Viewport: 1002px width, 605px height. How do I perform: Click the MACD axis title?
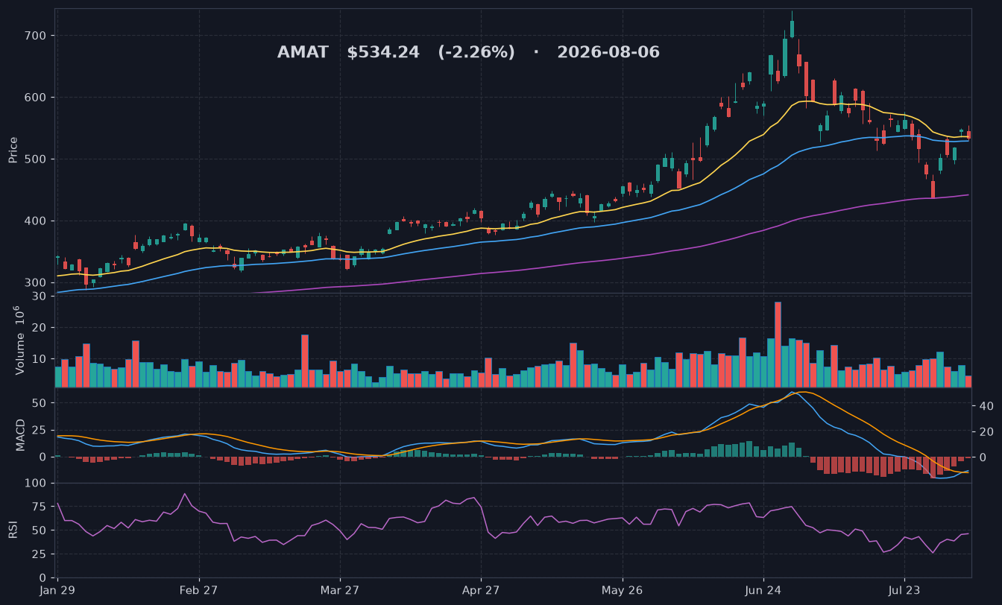pyautogui.click(x=21, y=434)
